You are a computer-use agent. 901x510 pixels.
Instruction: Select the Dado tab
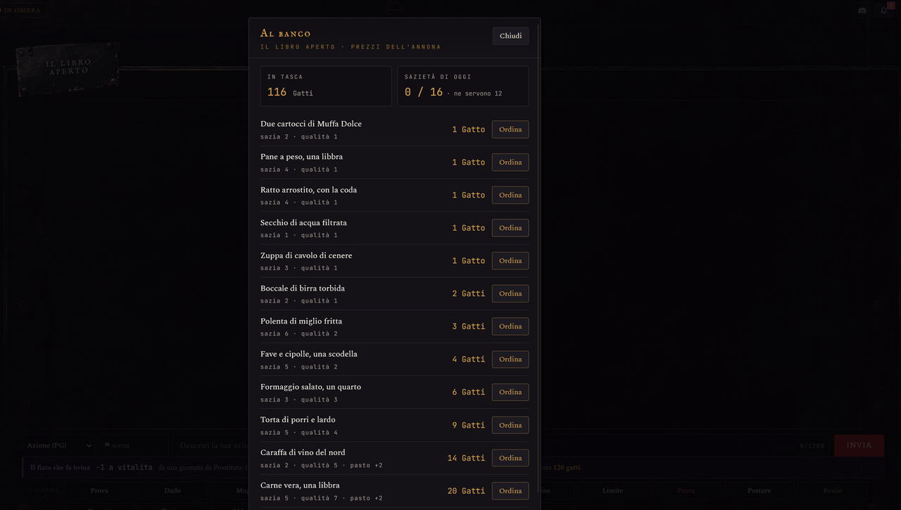tap(172, 490)
